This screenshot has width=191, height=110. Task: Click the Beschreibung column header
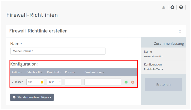94,72
